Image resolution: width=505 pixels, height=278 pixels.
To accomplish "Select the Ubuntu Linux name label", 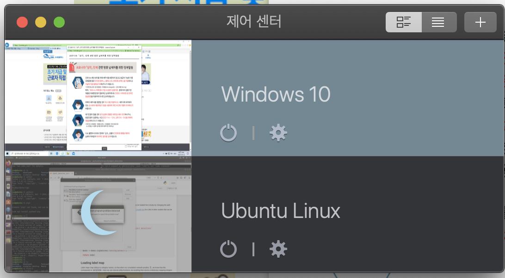I will (x=281, y=211).
